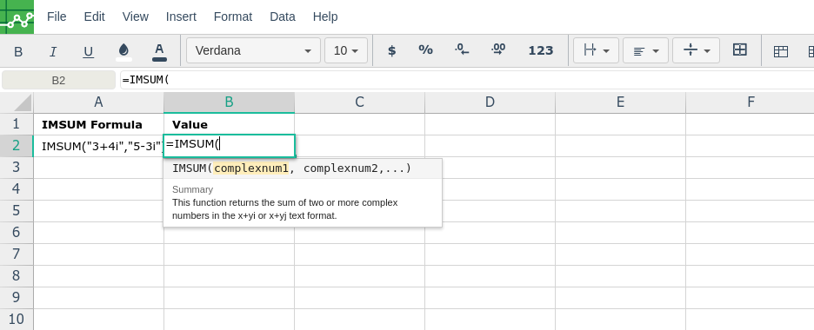
Task: Open the fill color droplet picker
Action: point(123,51)
